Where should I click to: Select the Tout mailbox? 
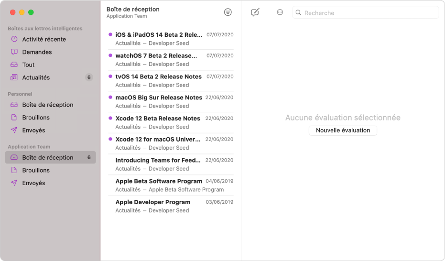click(51, 65)
